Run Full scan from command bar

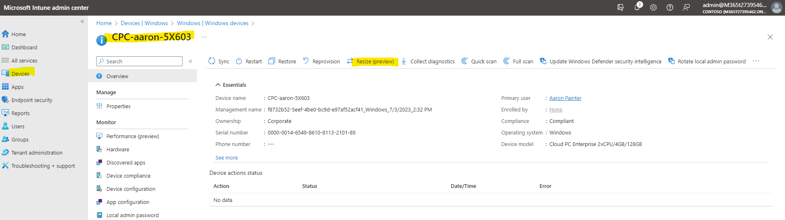pos(518,61)
